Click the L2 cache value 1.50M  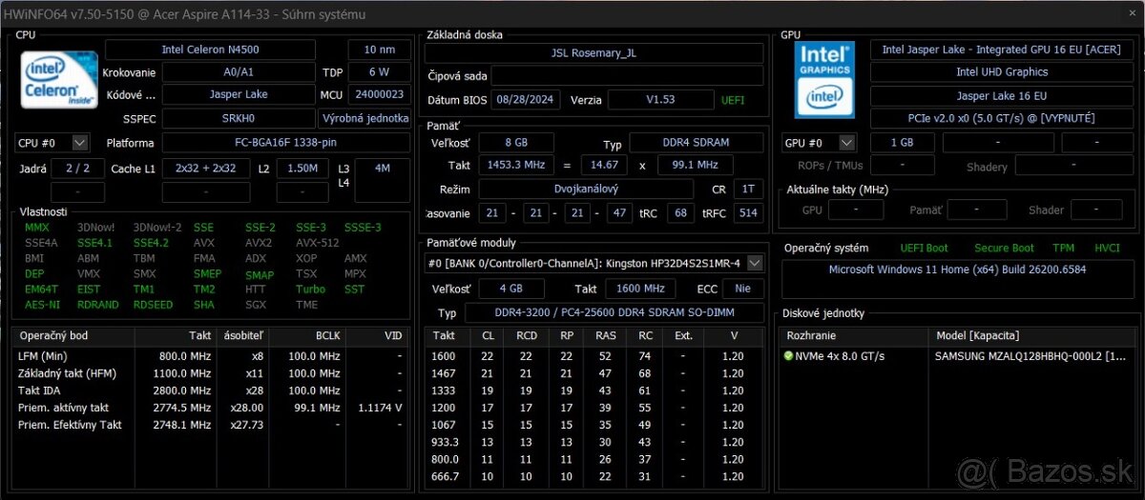click(302, 169)
